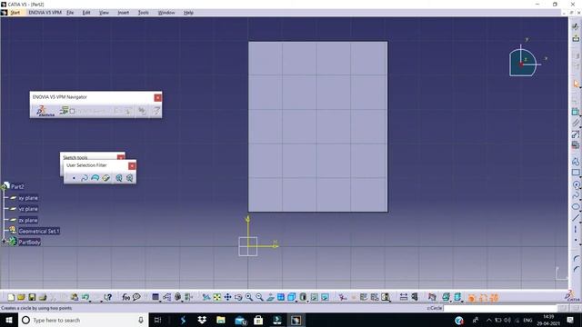582x327 pixels.
Task: Select the Pan tool icon
Action: (227, 297)
